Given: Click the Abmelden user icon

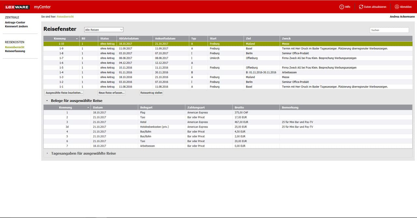Looking at the screenshot, I should 397,7.
